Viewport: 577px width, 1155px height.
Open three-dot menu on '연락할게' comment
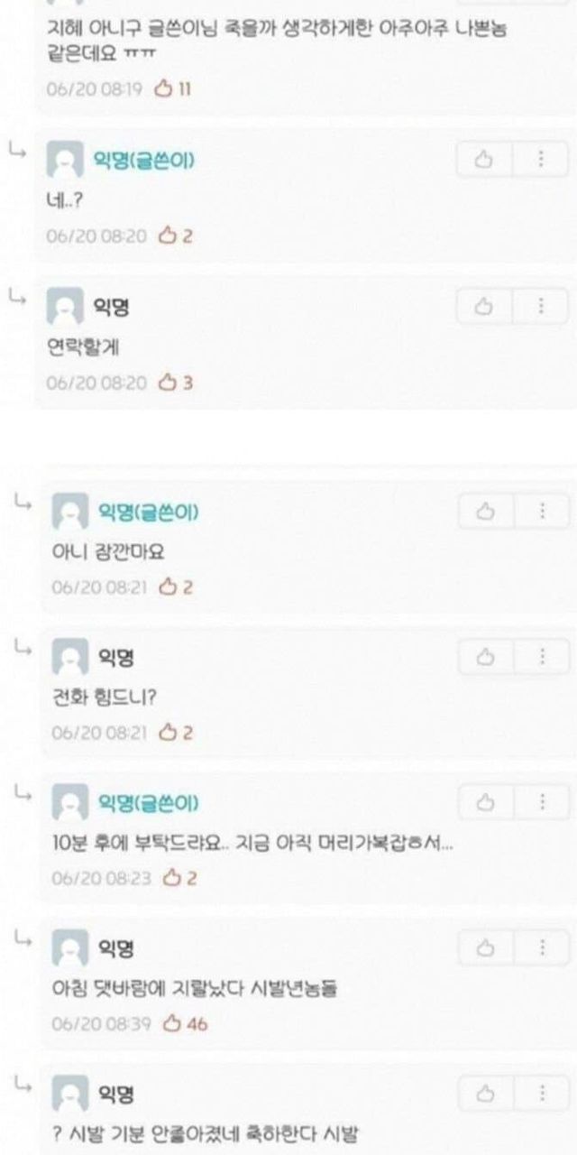coord(541,307)
